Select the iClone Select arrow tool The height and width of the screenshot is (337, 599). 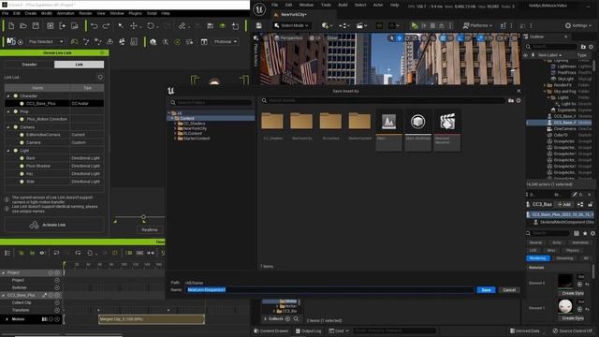click(121, 25)
